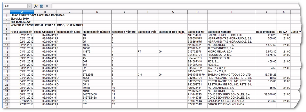The image size is (306, 112).
Task: Click date '27/12/2018' in row 27
Action: tap(27, 101)
